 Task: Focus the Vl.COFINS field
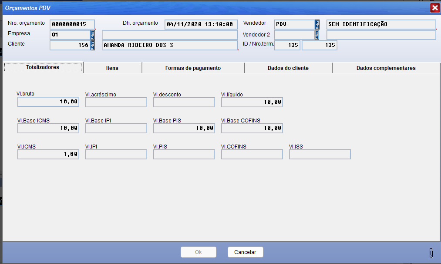pos(252,154)
